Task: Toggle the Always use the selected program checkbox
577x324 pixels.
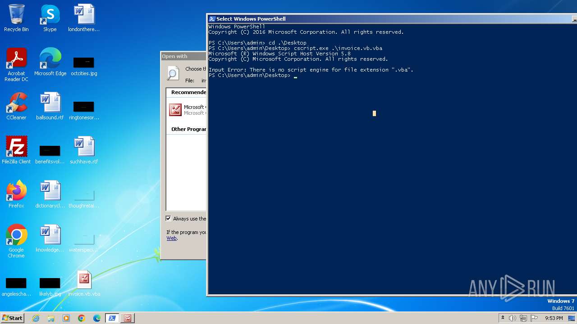Action: (x=169, y=219)
